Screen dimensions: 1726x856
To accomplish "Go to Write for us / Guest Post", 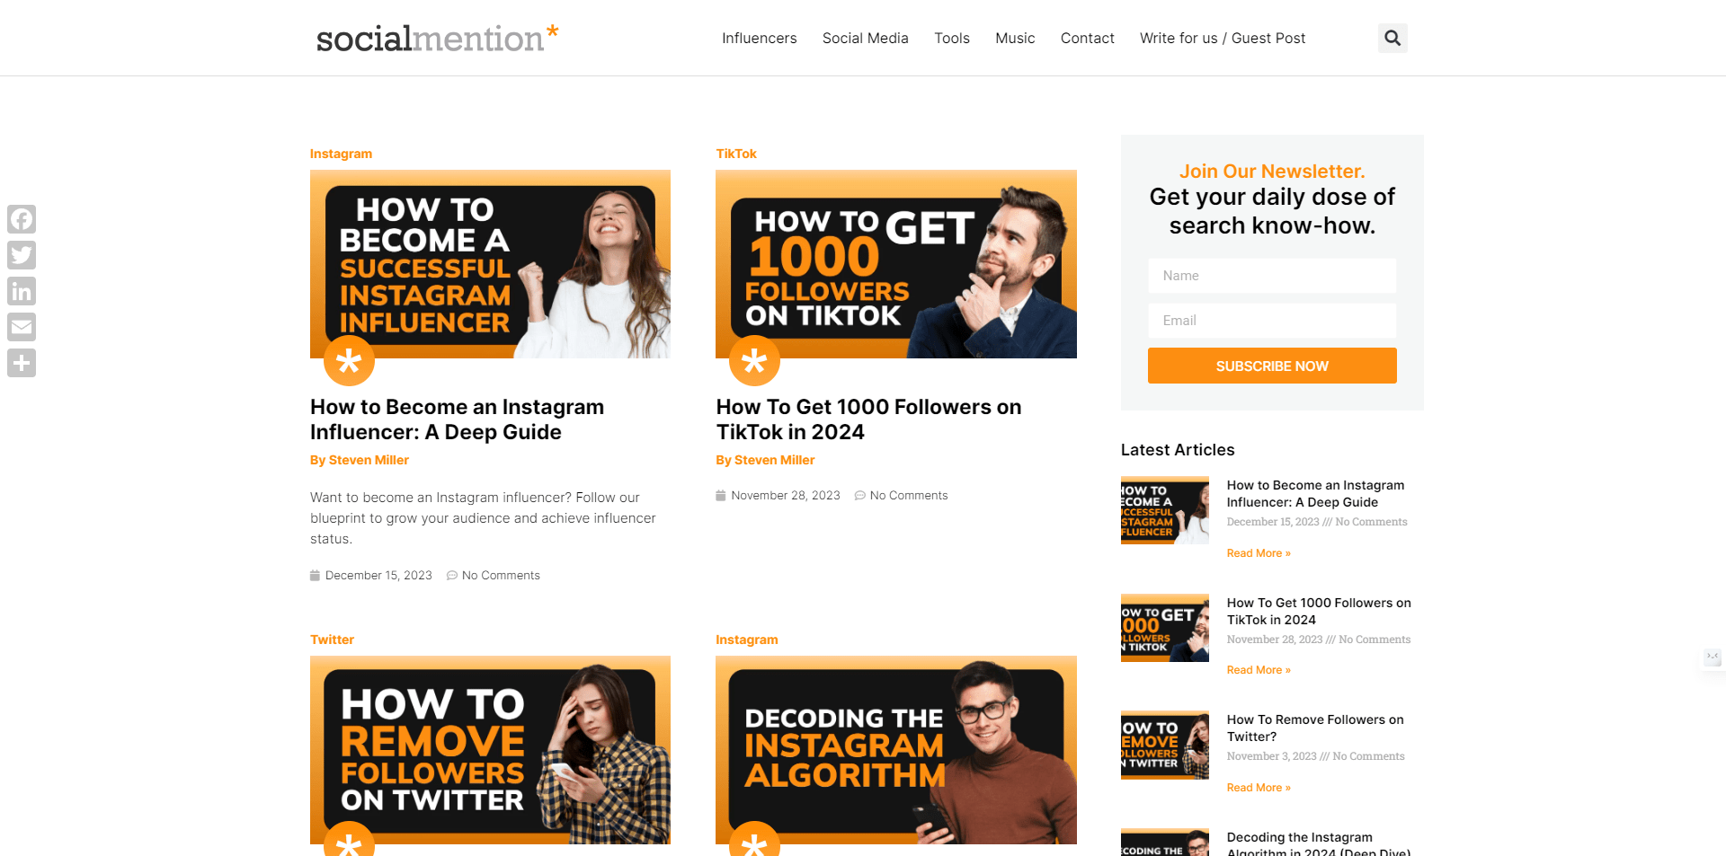I will pyautogui.click(x=1223, y=38).
